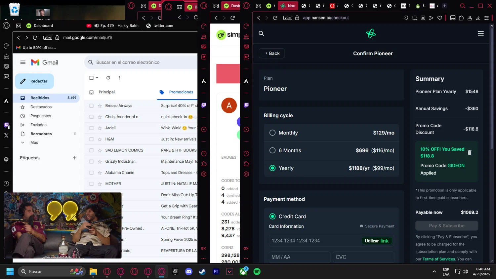Screen dimensions: 496x279
Task: Click the X icon in Opera left sidebar
Action: tap(6, 135)
